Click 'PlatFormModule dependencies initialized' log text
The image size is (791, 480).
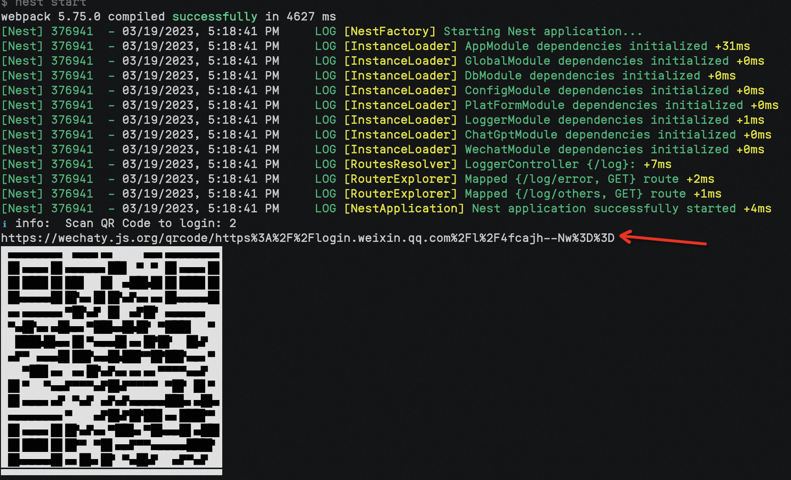coord(604,105)
